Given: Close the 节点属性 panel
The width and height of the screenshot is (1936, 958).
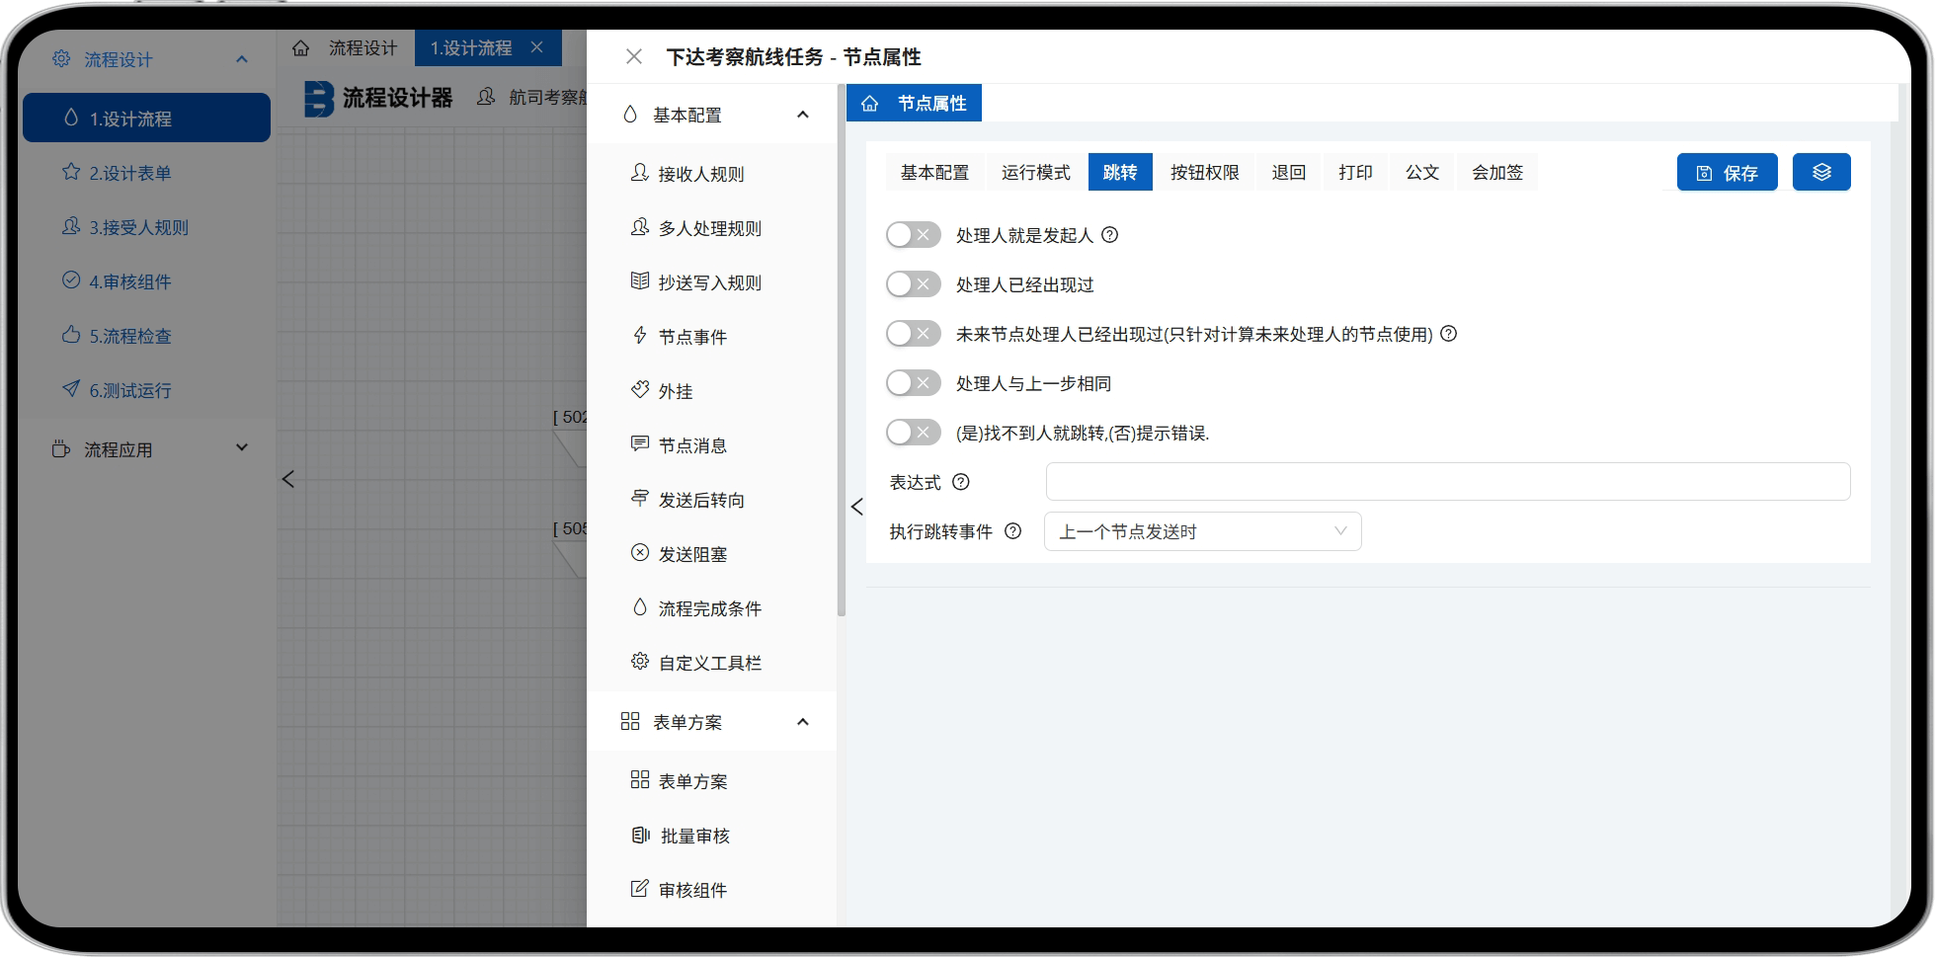Looking at the screenshot, I should point(634,57).
